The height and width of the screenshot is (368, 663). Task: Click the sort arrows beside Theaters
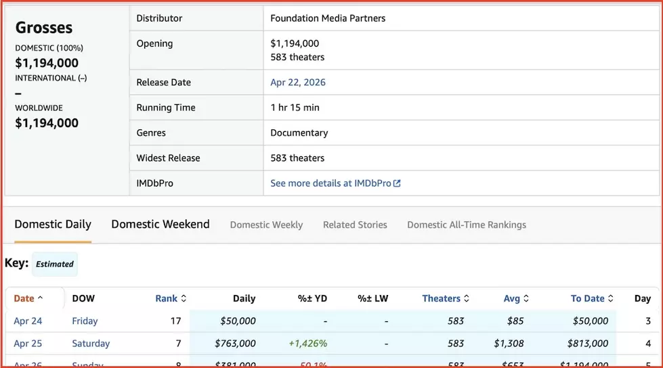(x=467, y=298)
